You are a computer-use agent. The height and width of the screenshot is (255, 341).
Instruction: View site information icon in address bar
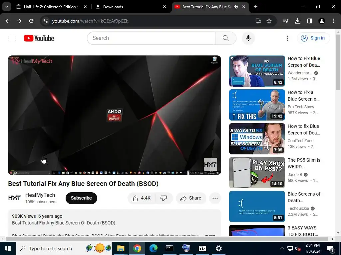[45, 21]
